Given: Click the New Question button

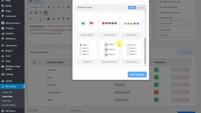Looking at the screenshot, I should coord(186,52).
